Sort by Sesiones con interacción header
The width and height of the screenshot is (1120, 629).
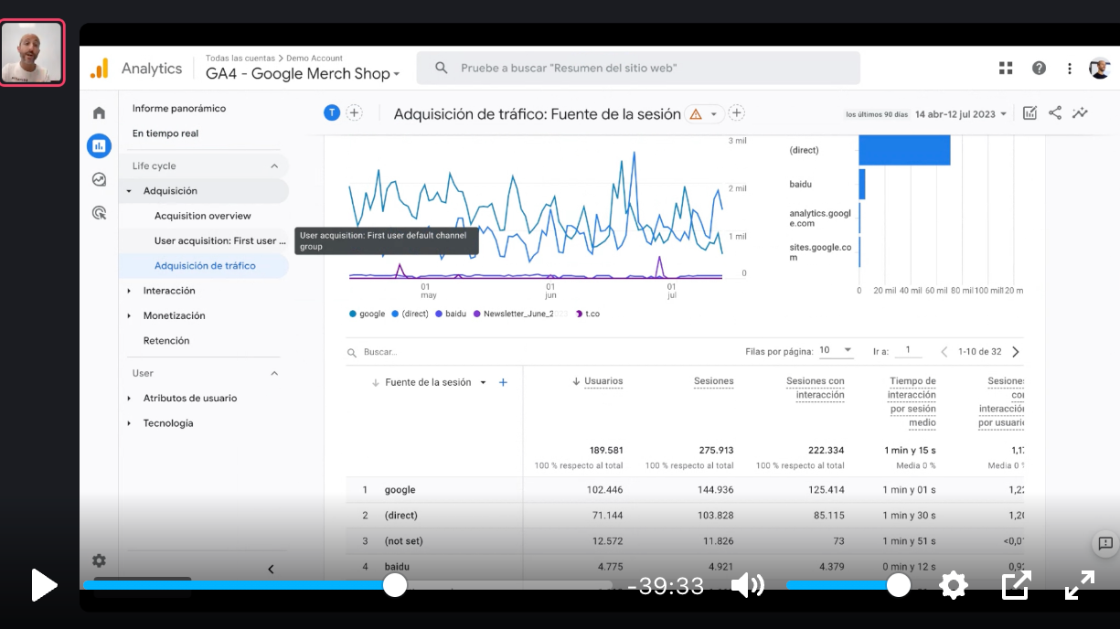[816, 388]
